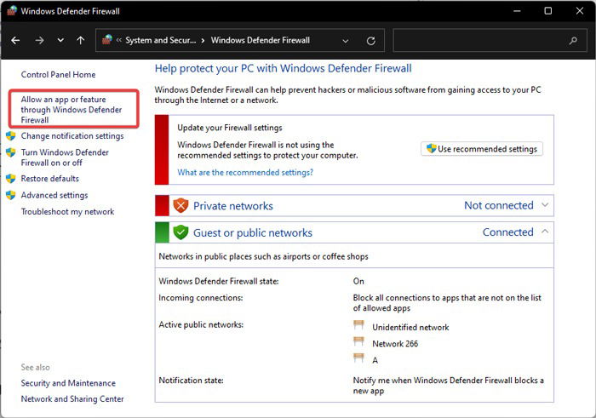This screenshot has width=596, height=418.
Task: Click the red shield Private networks icon
Action: tap(181, 205)
